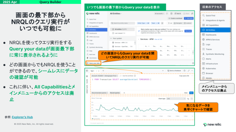Collapse the Services - APM table section
The image size is (236, 132).
pos(139,39)
